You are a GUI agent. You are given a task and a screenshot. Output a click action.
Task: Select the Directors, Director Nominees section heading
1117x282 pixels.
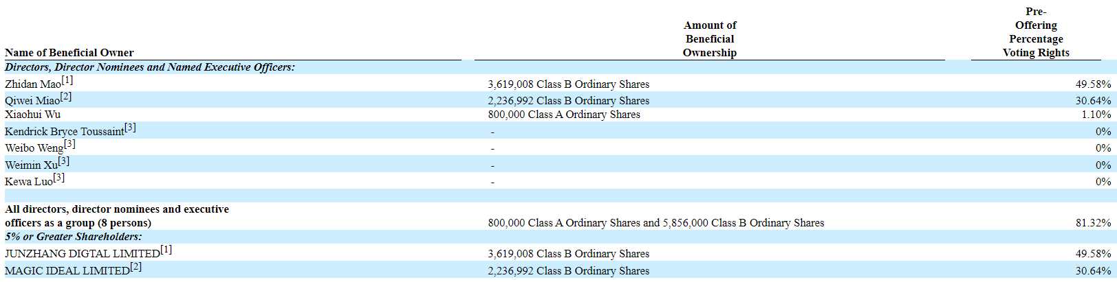(x=149, y=67)
